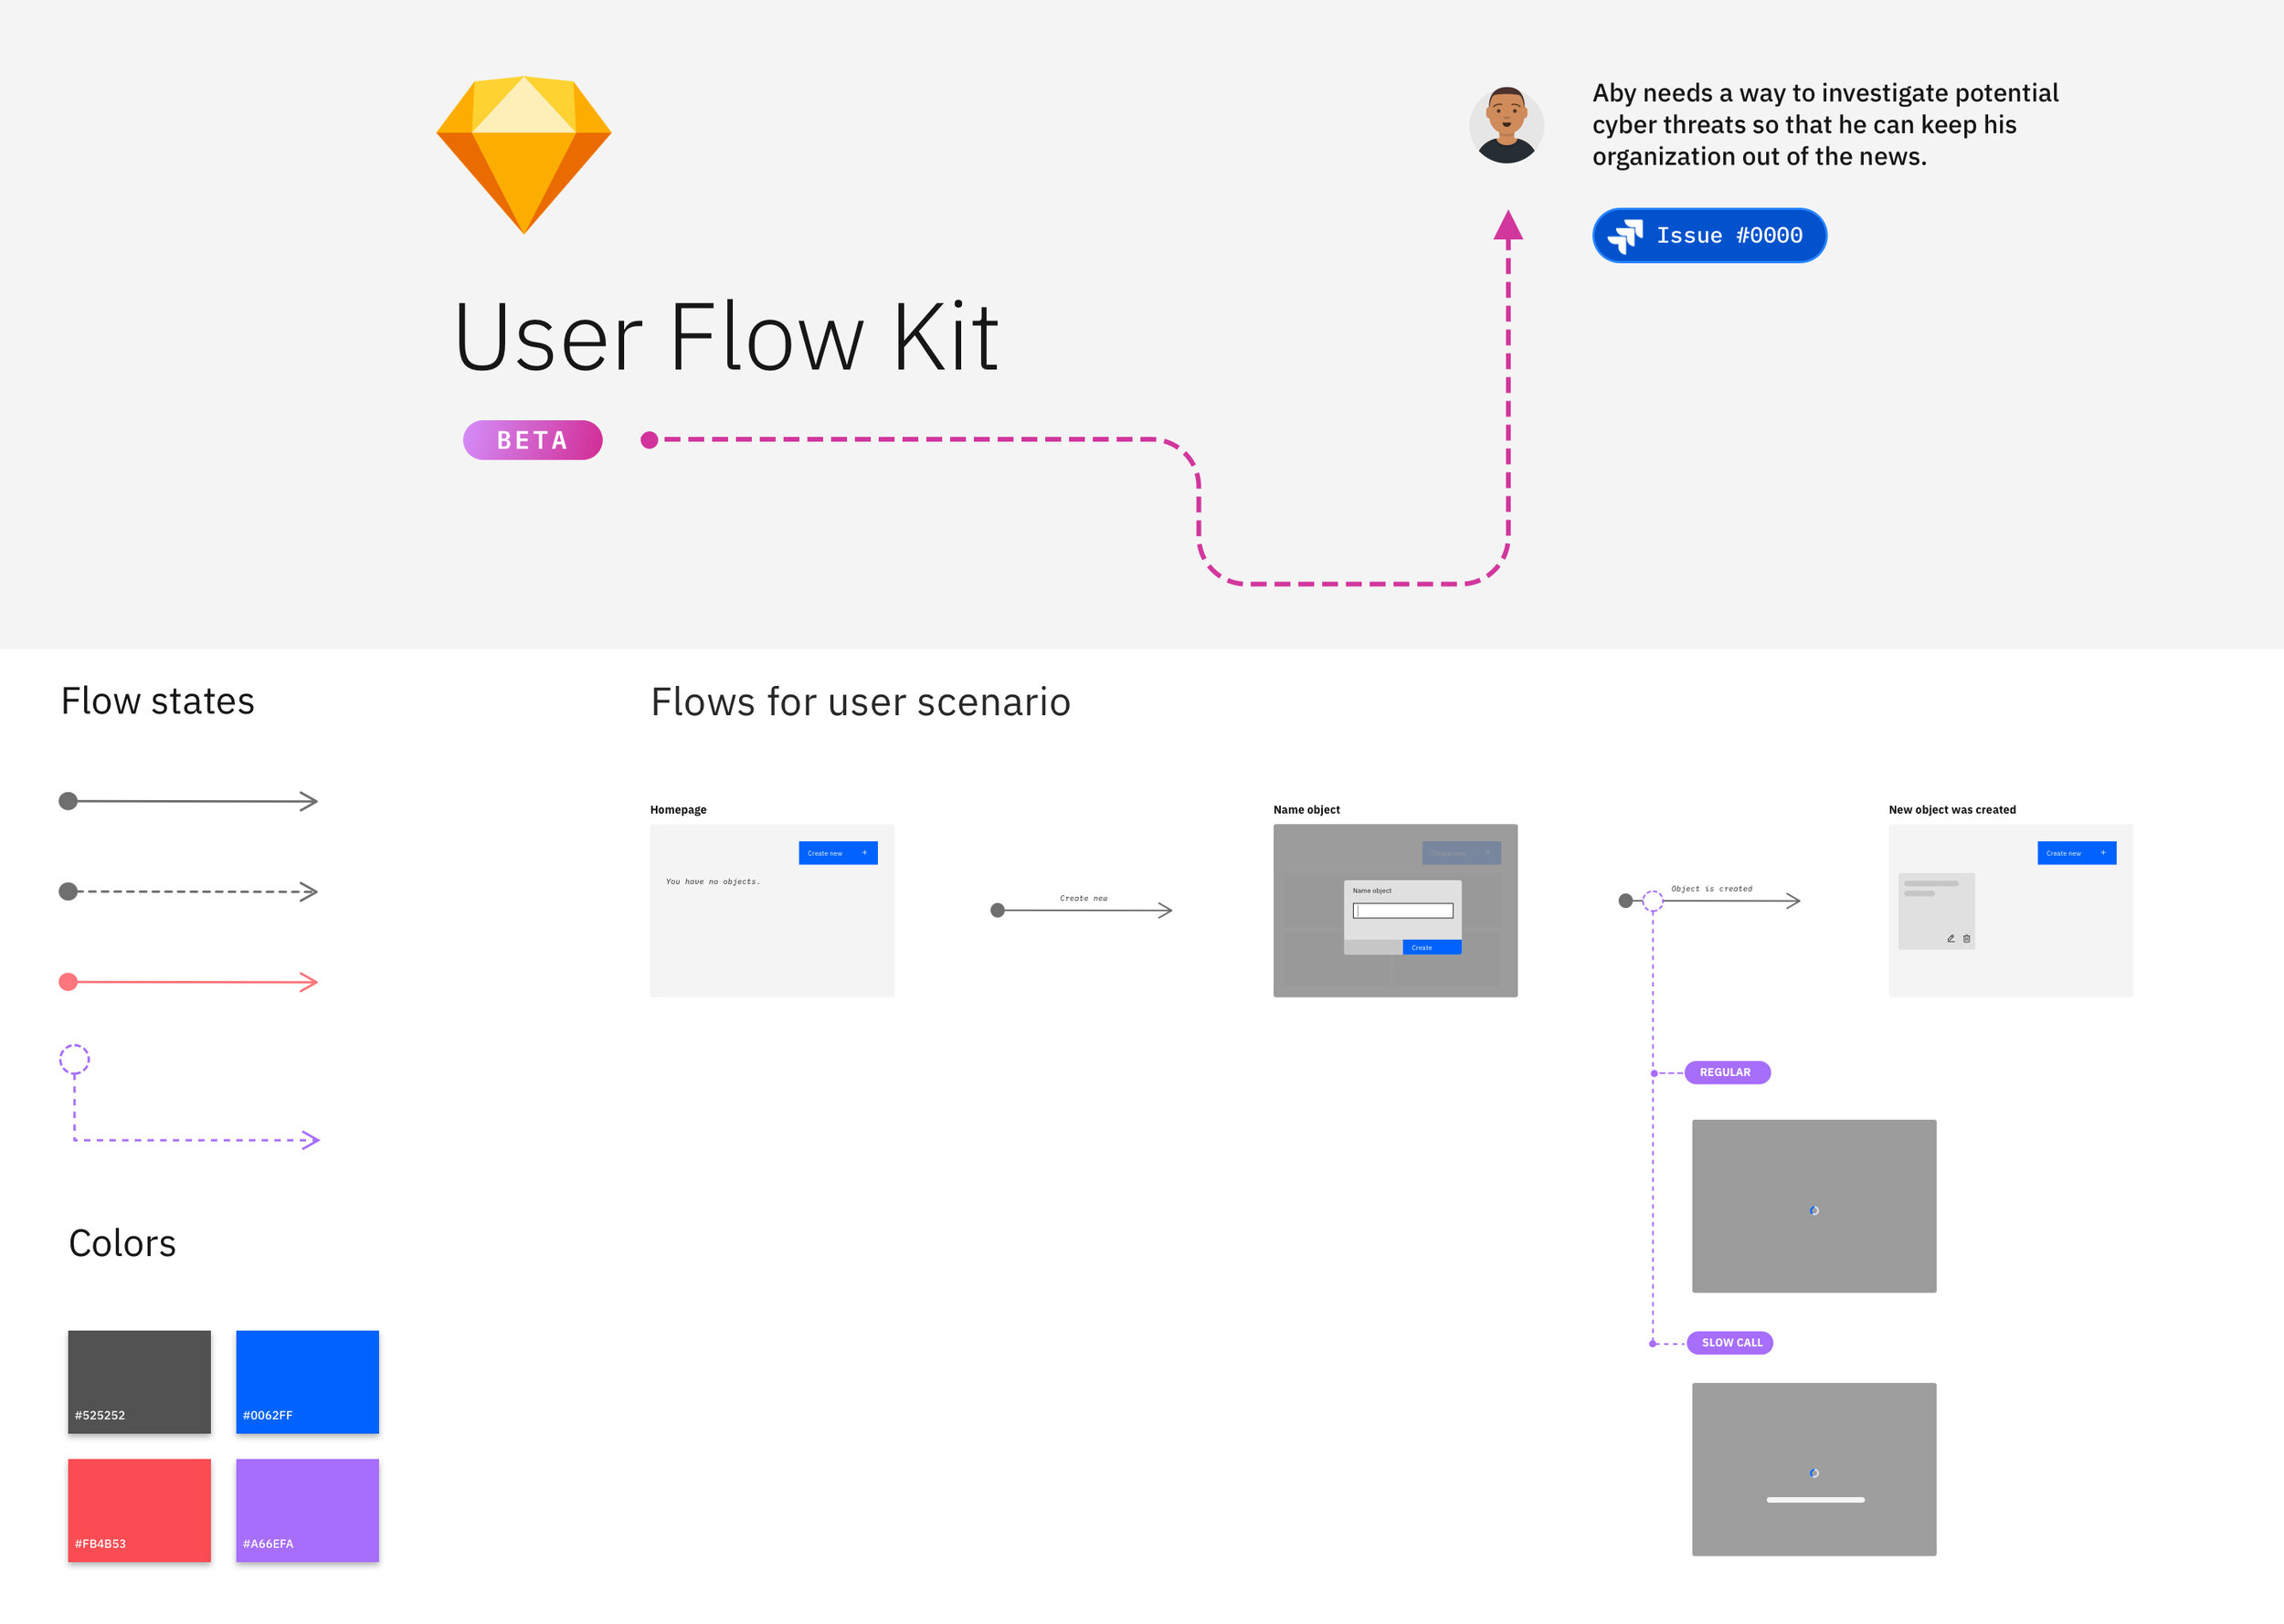Open the Issue #0000 Jira button

pyautogui.click(x=1709, y=235)
